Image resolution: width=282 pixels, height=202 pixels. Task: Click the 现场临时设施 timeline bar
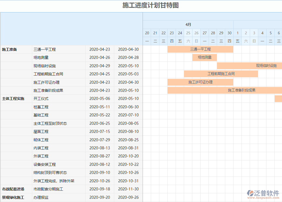point(249,66)
